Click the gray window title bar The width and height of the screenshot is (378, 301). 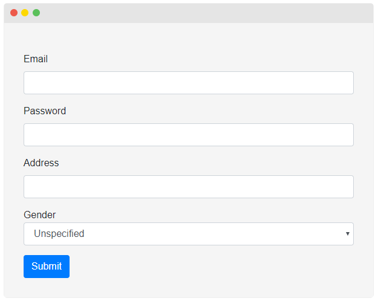(200, 13)
